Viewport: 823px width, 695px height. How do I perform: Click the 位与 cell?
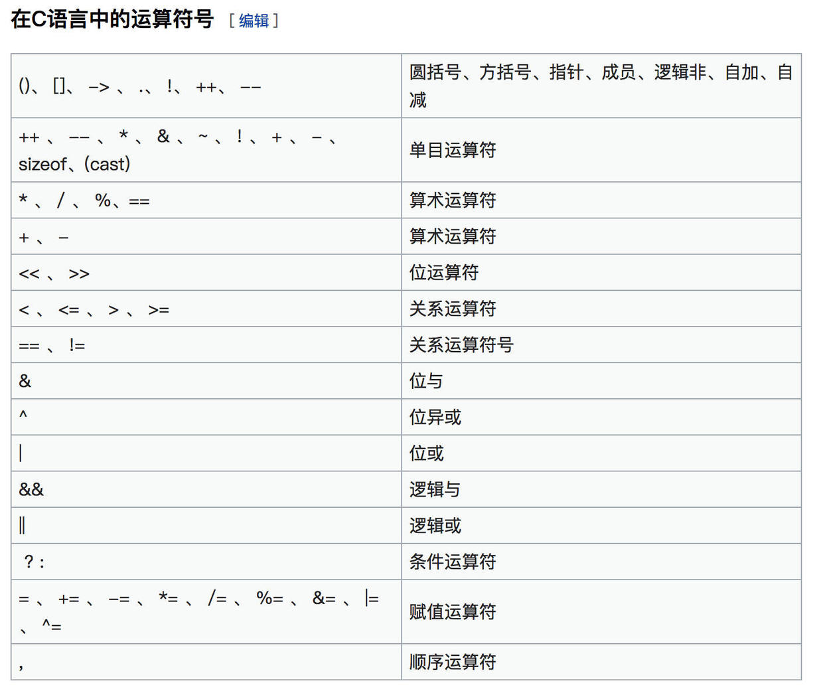(426, 381)
